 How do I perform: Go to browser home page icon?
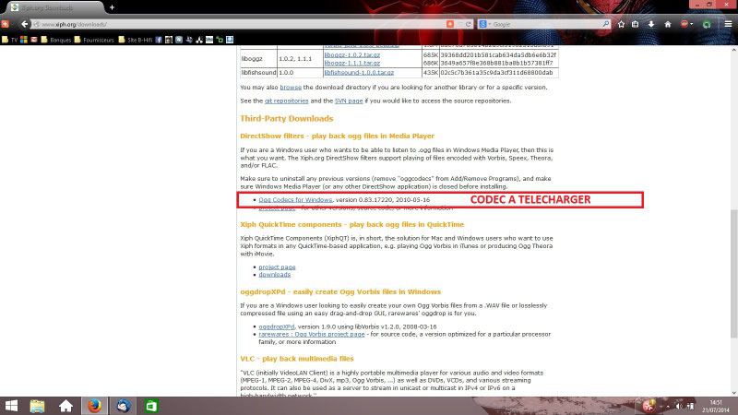pos(667,24)
